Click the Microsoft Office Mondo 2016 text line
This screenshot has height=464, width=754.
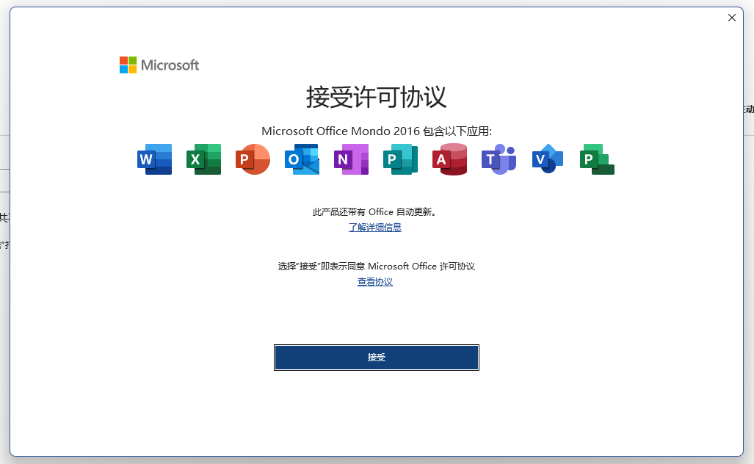[377, 131]
